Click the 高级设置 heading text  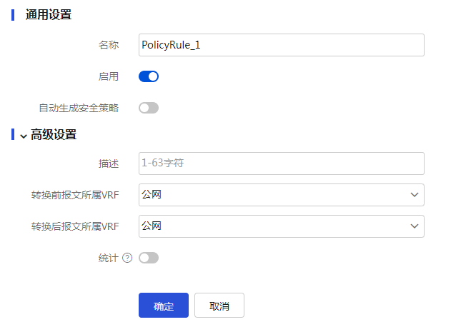tap(54, 135)
